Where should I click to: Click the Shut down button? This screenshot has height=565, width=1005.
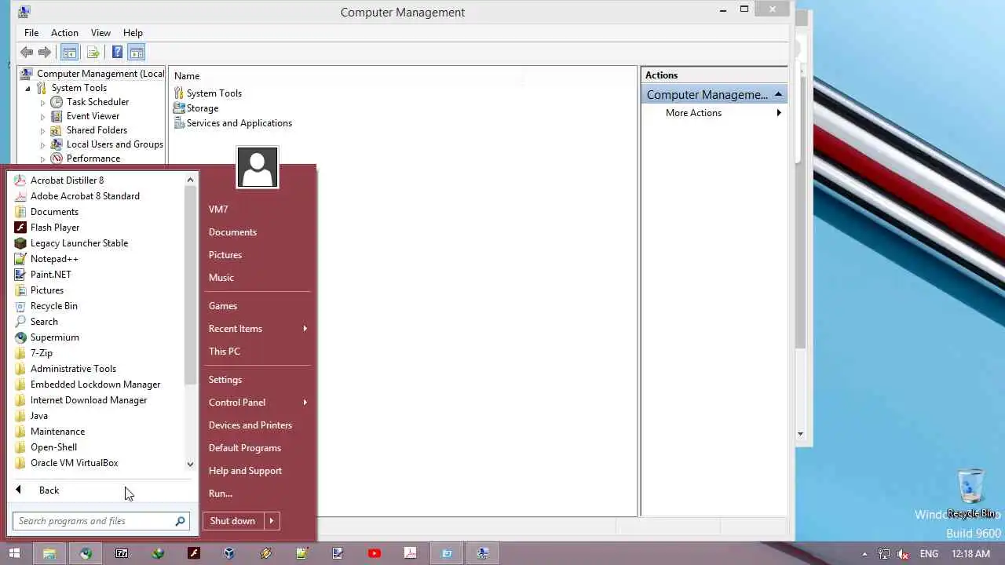pyautogui.click(x=233, y=520)
